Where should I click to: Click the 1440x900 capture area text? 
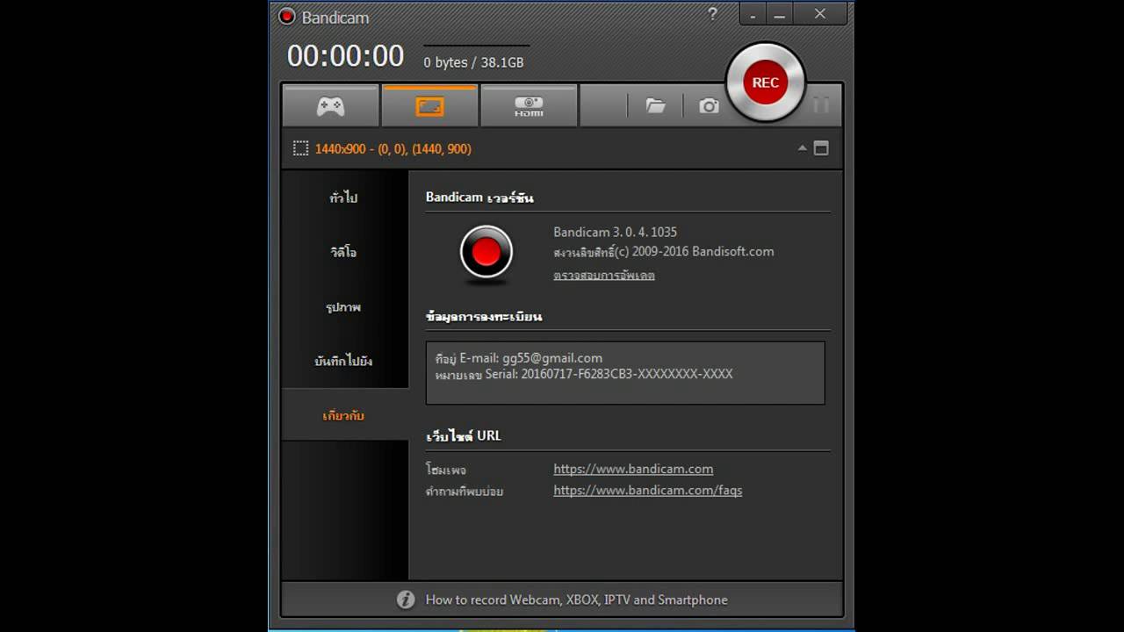point(393,148)
